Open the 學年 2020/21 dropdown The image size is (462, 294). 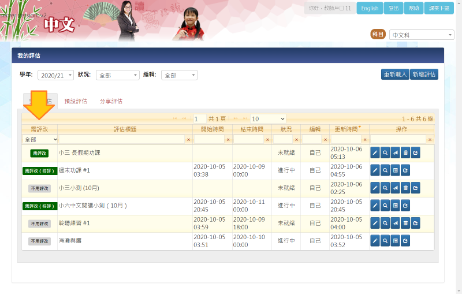coord(55,75)
